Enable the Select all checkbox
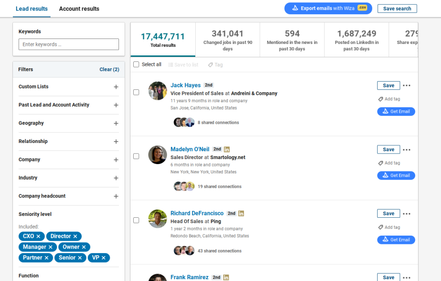The image size is (441, 281). (136, 64)
